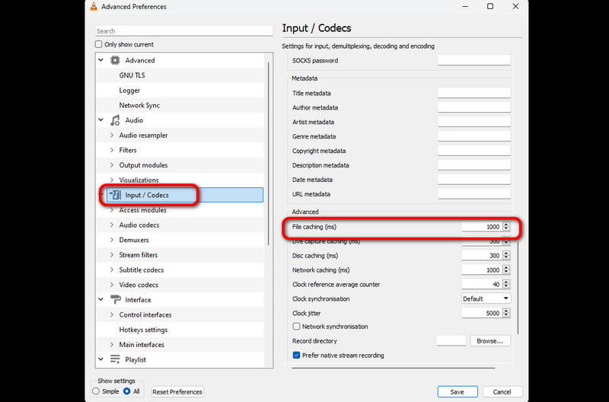Select the Logger tree item
This screenshot has height=402, width=609.
(129, 91)
